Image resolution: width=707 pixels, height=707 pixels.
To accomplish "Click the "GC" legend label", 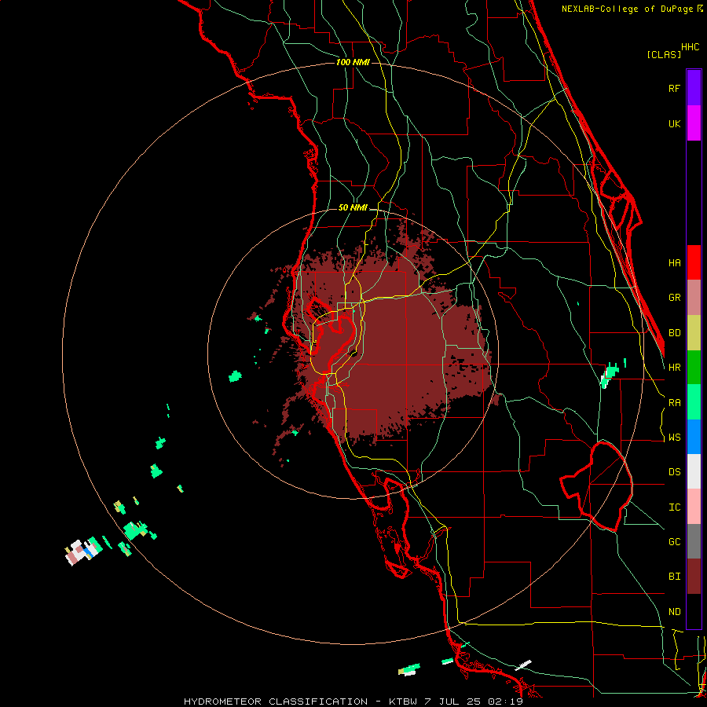I will click(x=674, y=542).
